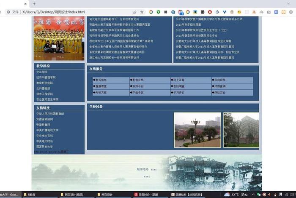Click the weather widget showing 22°C 多云
Viewport: 296px width, 198px height.
tap(236, 195)
